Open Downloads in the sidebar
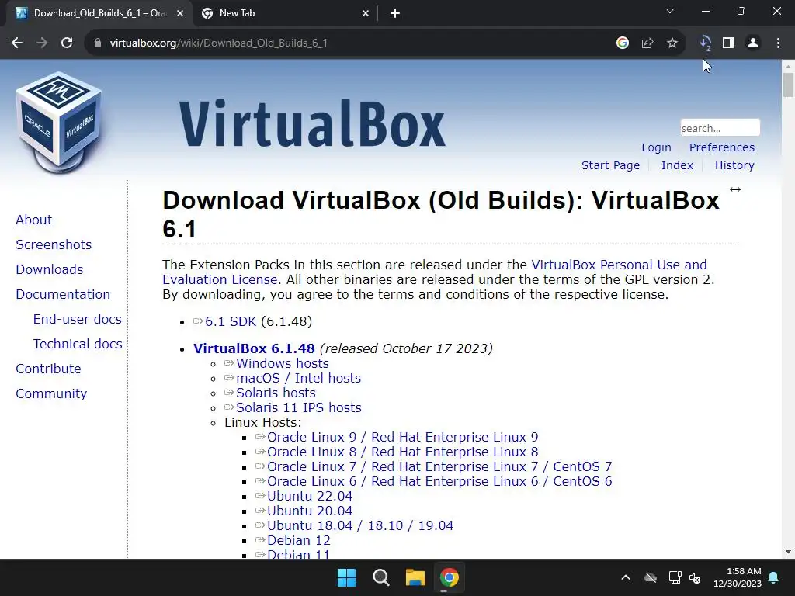This screenshot has width=795, height=596. (49, 269)
